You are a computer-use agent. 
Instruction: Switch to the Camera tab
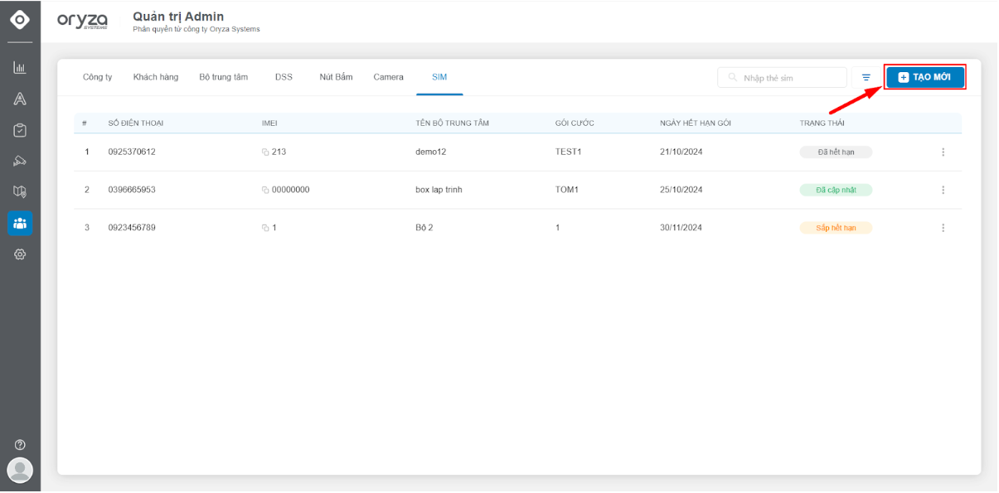388,77
